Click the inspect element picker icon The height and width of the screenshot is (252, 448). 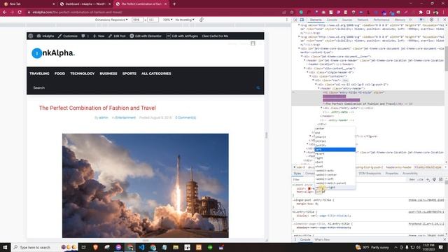295,20
